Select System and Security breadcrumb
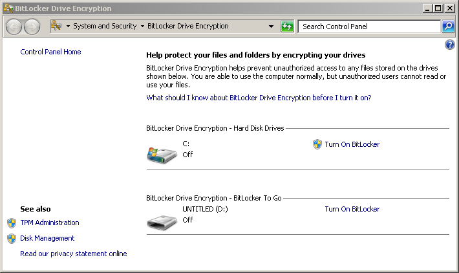Image resolution: width=459 pixels, height=273 pixels. click(x=105, y=26)
